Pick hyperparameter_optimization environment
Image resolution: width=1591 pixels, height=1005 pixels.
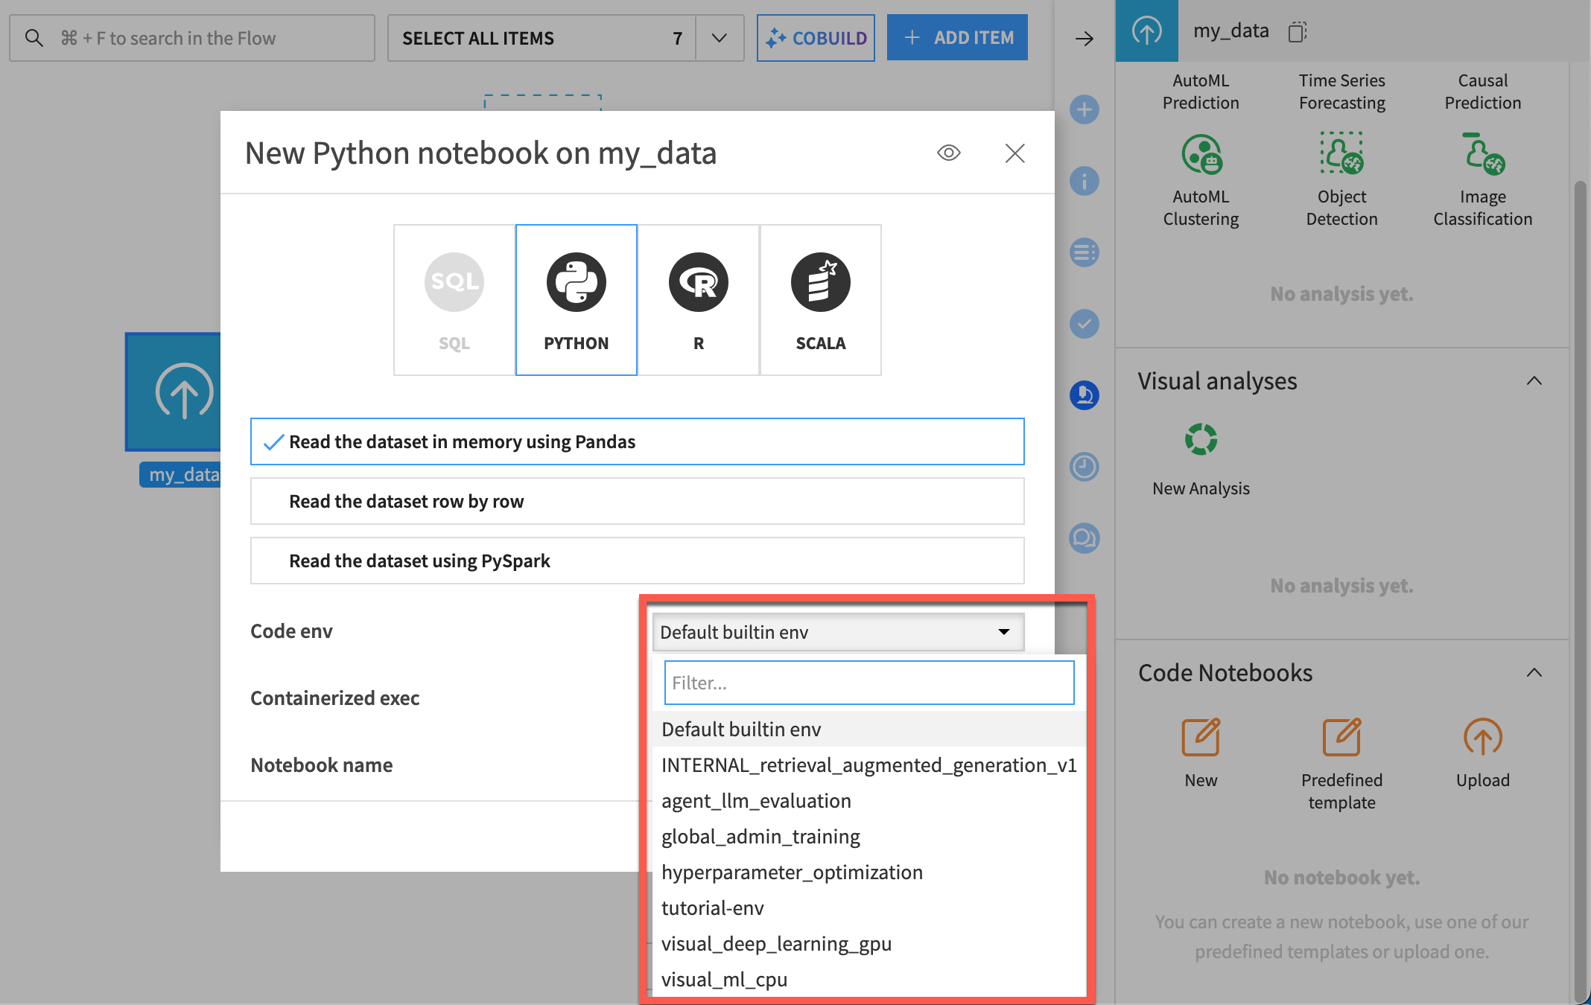click(868, 872)
